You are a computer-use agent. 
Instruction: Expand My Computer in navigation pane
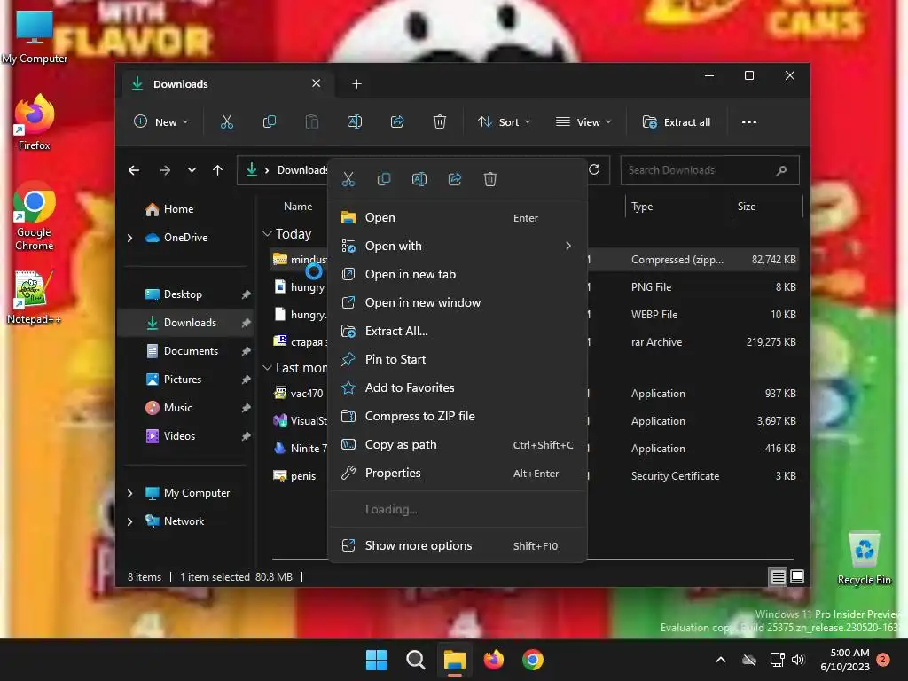pyautogui.click(x=129, y=493)
